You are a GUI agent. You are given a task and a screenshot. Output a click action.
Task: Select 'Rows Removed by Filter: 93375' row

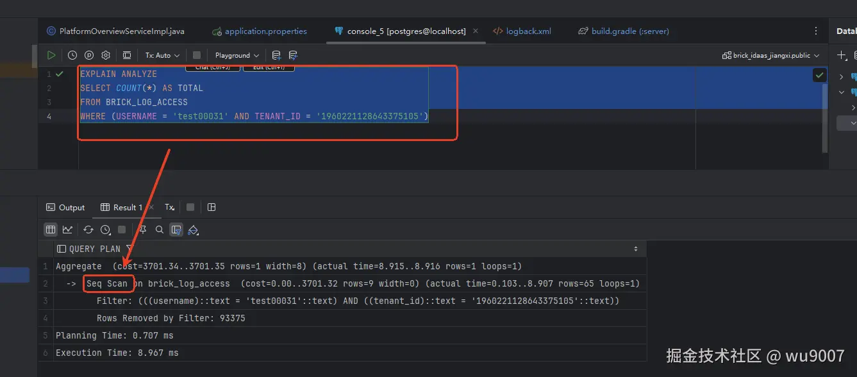349,318
